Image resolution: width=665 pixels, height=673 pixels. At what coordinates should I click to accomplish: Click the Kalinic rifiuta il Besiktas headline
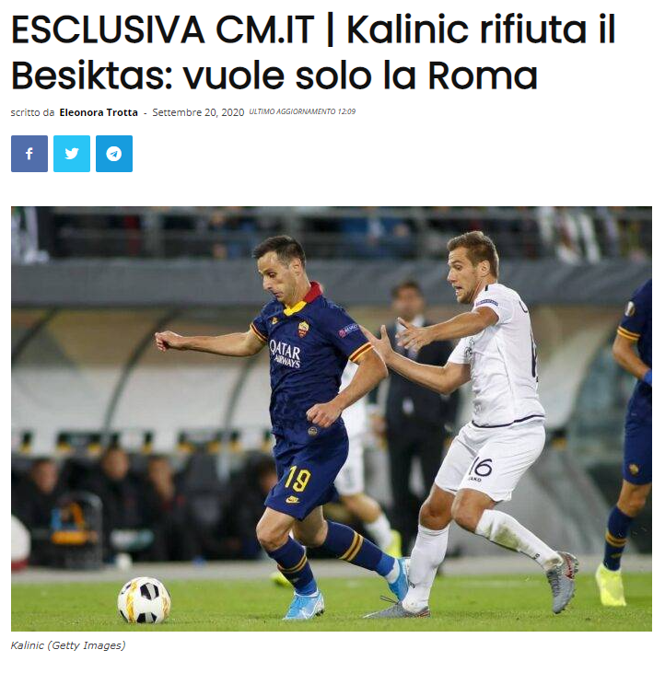point(313,52)
